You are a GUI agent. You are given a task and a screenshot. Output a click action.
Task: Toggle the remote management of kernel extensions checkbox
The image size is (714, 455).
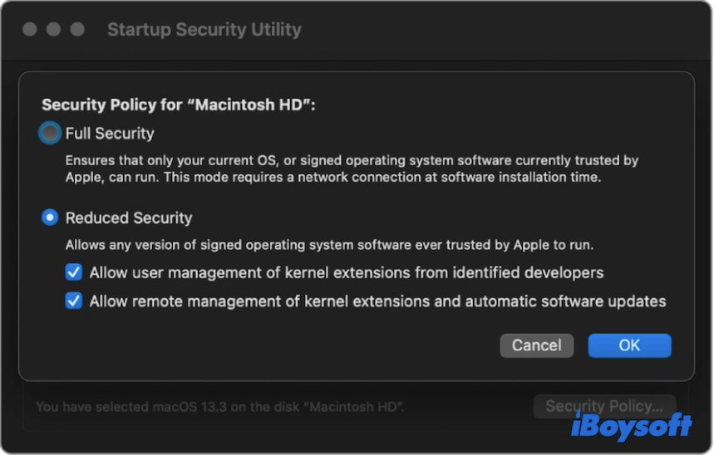[75, 301]
